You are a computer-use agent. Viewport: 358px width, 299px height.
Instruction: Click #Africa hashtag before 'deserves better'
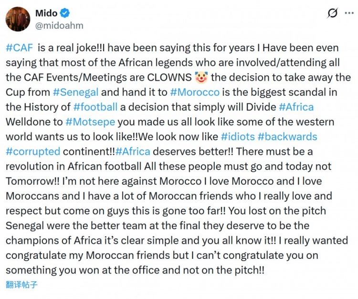(133, 151)
